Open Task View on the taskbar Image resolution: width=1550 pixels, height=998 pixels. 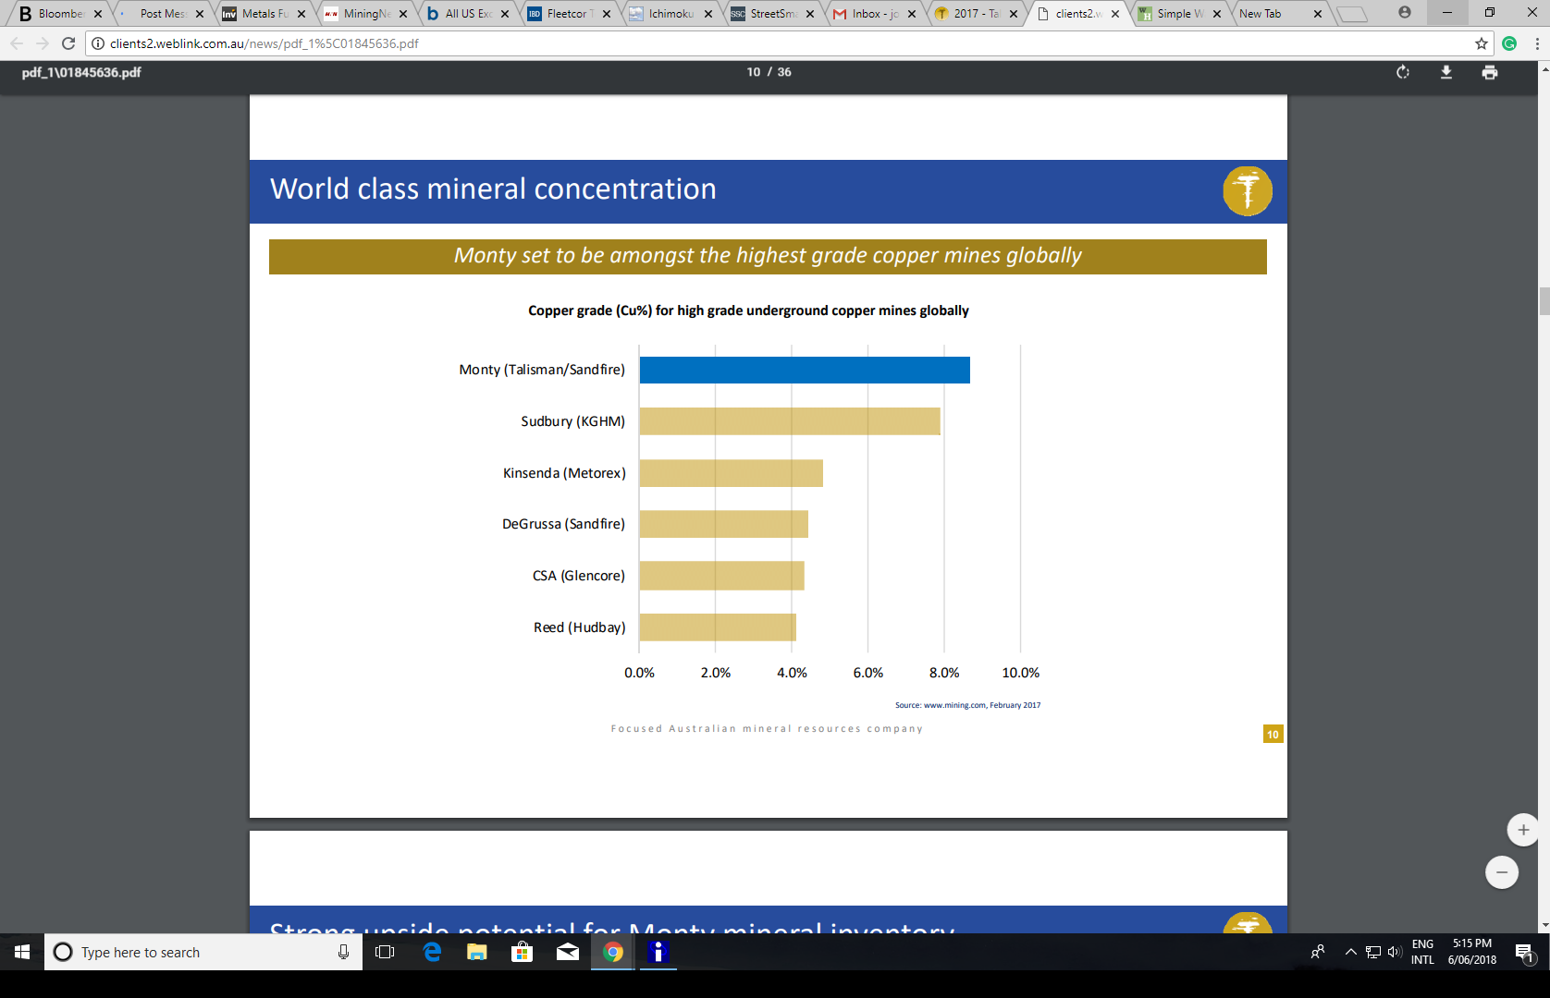click(x=386, y=952)
